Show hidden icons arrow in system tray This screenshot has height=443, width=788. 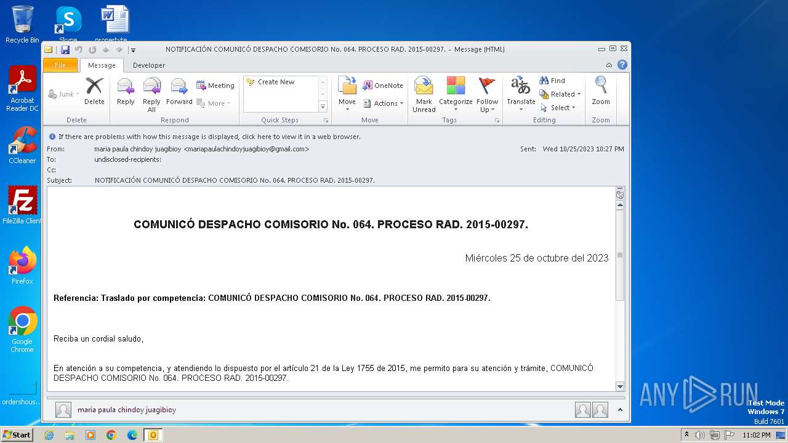pyautogui.click(x=686, y=435)
